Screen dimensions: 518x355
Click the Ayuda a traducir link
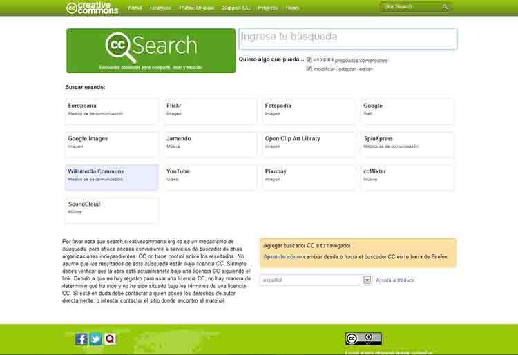[x=395, y=280]
